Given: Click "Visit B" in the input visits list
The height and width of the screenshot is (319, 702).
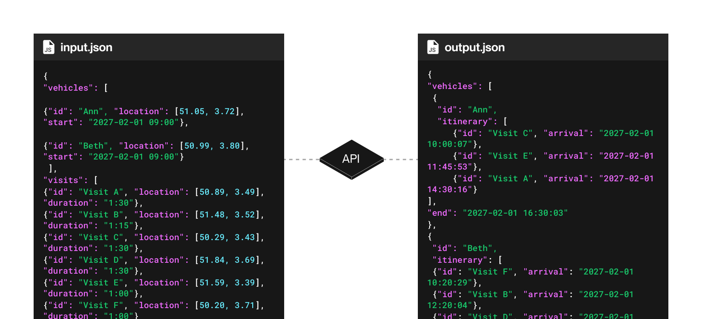Looking at the screenshot, I should coord(101,214).
